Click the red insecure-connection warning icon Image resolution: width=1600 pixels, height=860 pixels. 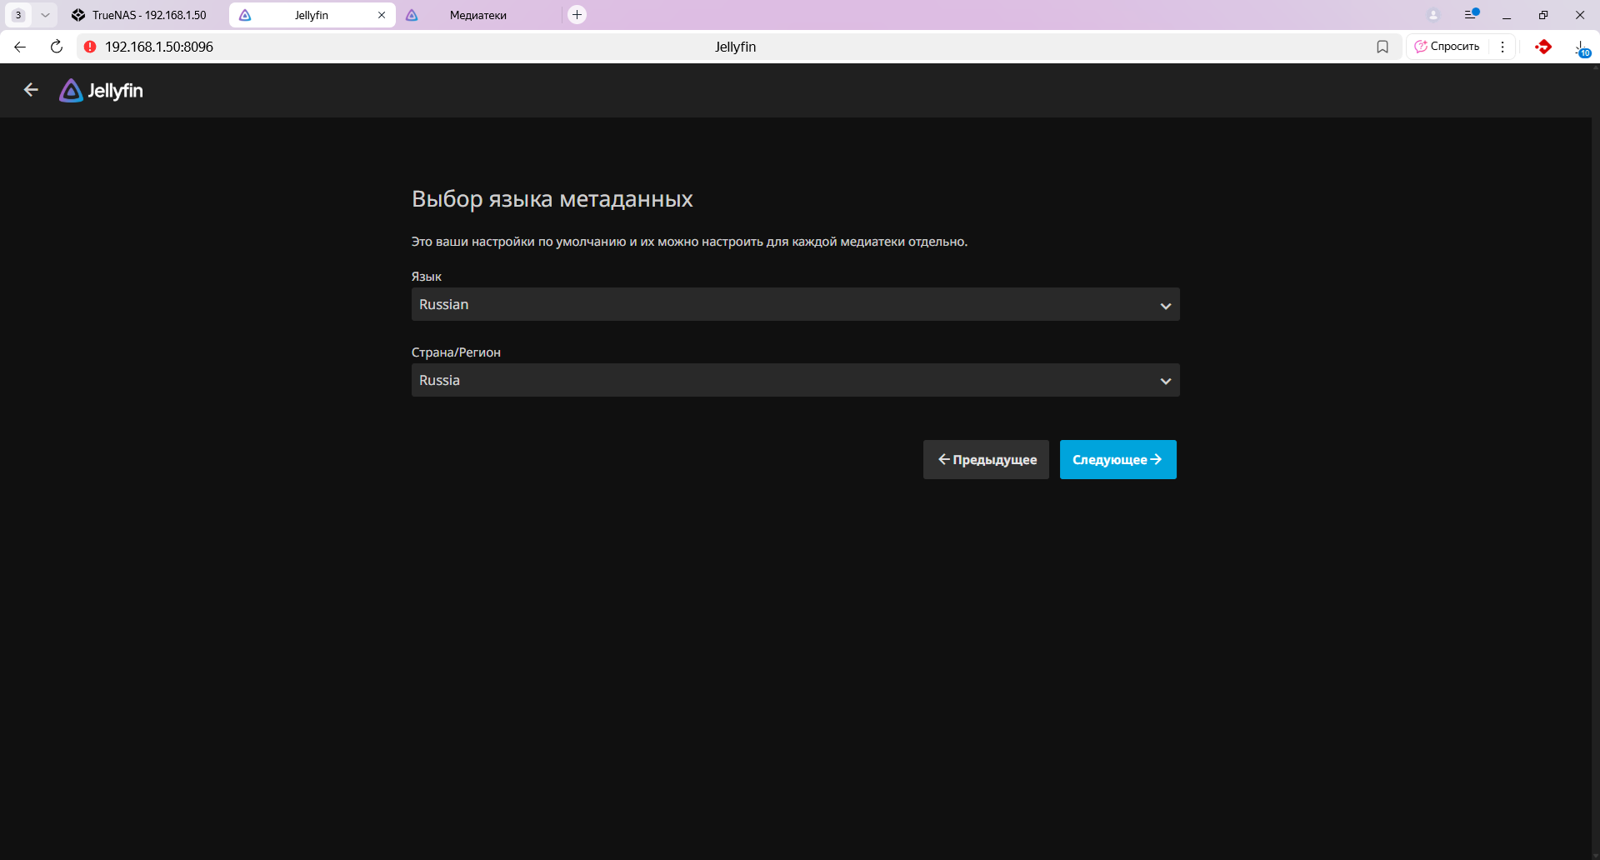pyautogui.click(x=90, y=47)
